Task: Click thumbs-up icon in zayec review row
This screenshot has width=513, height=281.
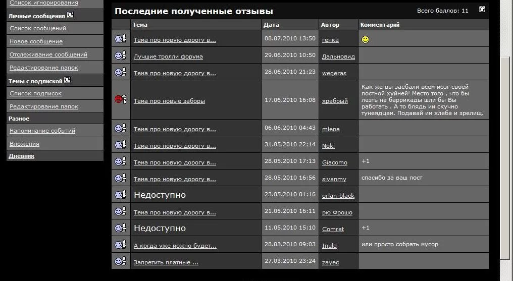Action: pos(121,261)
